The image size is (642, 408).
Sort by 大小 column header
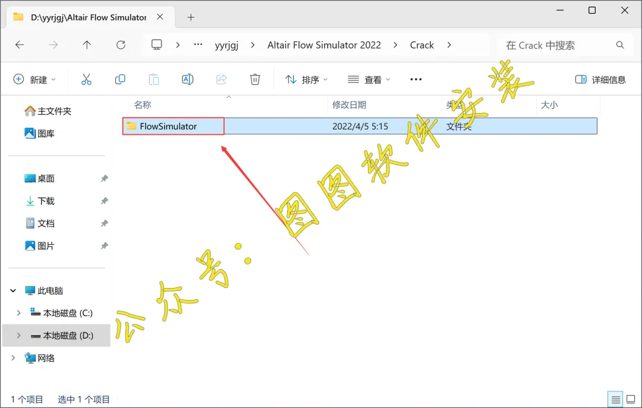549,105
